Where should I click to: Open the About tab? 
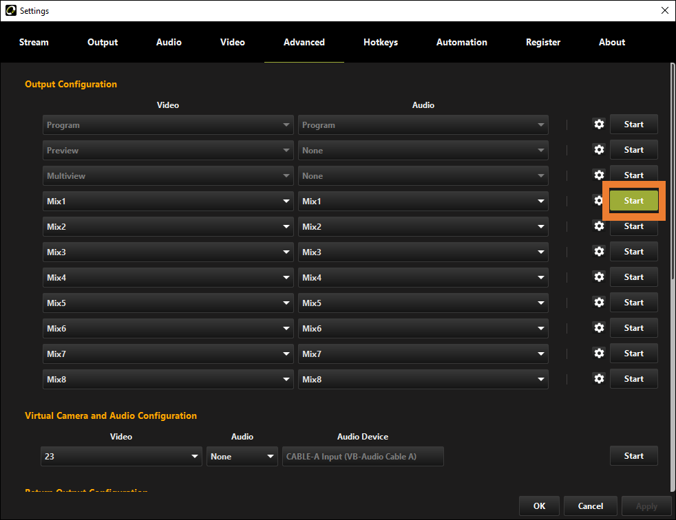point(612,42)
